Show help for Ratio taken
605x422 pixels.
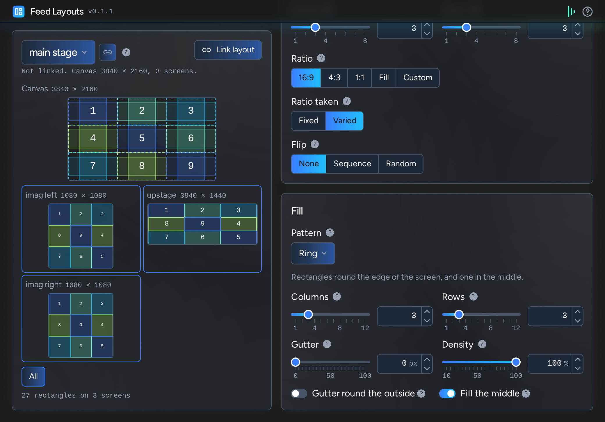pos(347,101)
